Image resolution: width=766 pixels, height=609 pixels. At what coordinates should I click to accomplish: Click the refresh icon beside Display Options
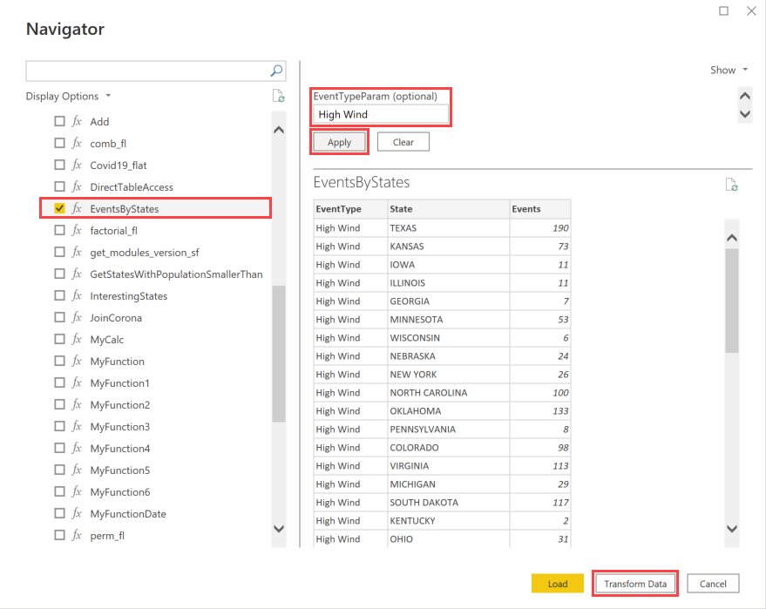click(x=278, y=97)
